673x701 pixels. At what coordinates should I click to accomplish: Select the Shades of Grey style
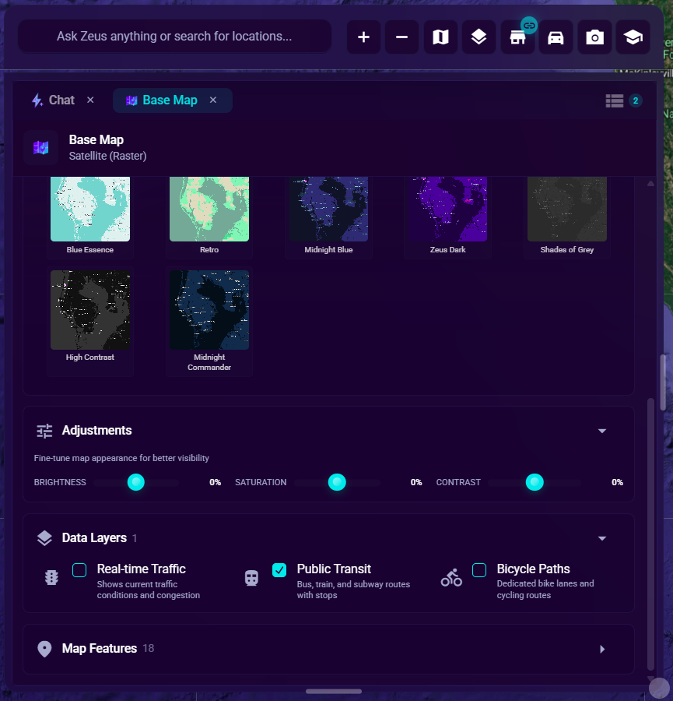567,217
